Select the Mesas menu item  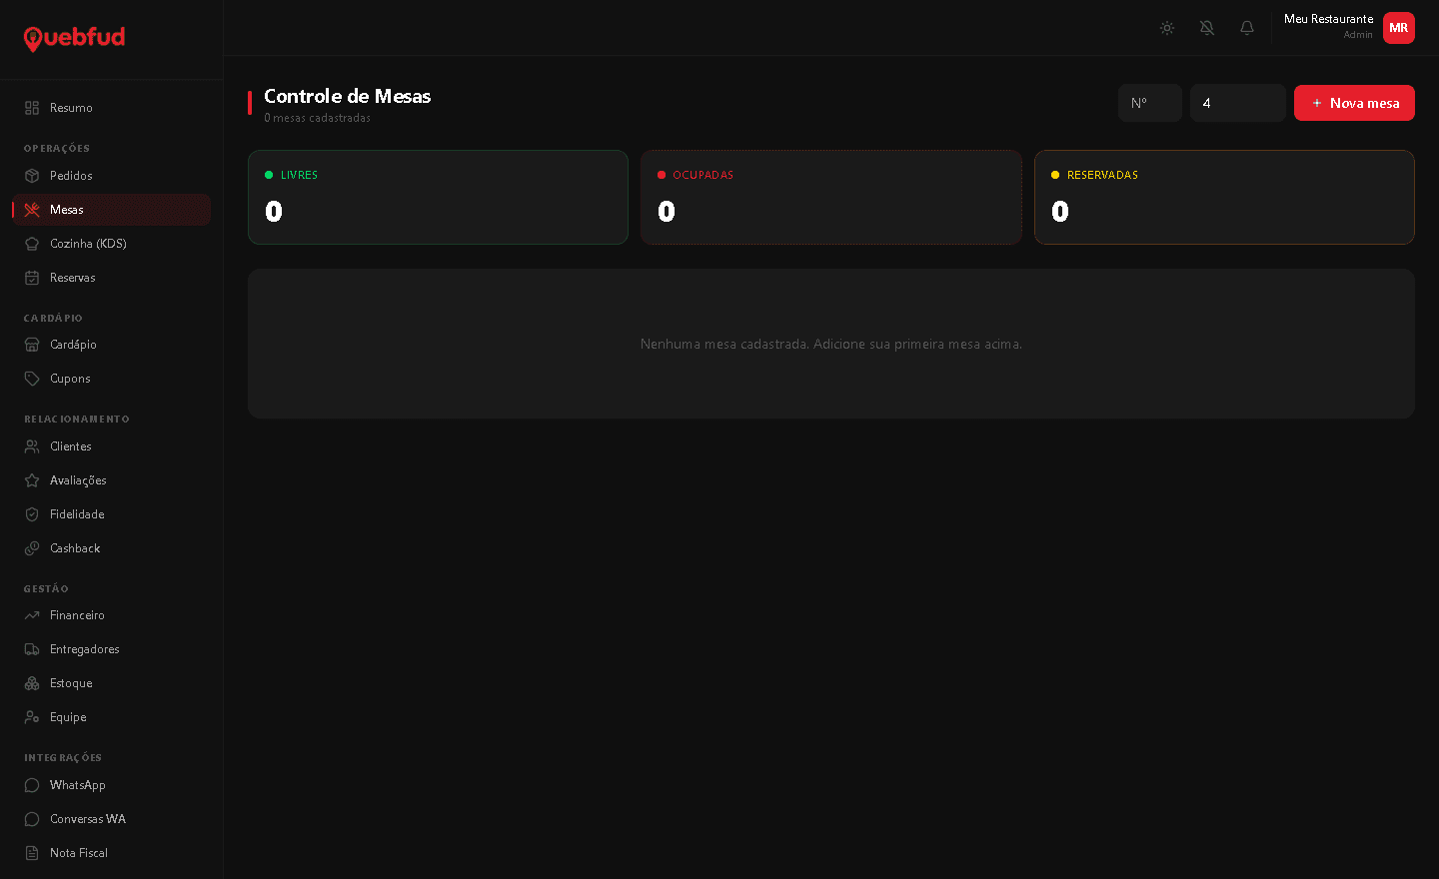pos(111,210)
